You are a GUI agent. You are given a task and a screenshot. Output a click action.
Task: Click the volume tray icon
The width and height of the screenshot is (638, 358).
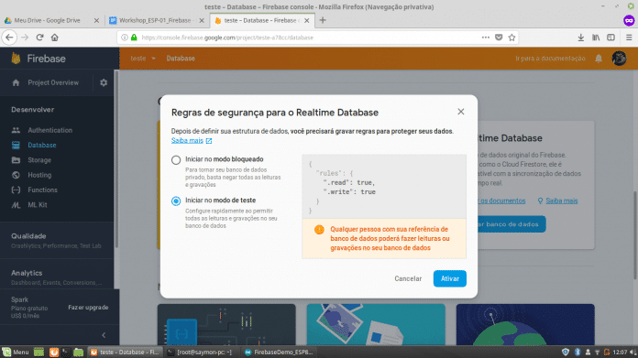(632, 353)
